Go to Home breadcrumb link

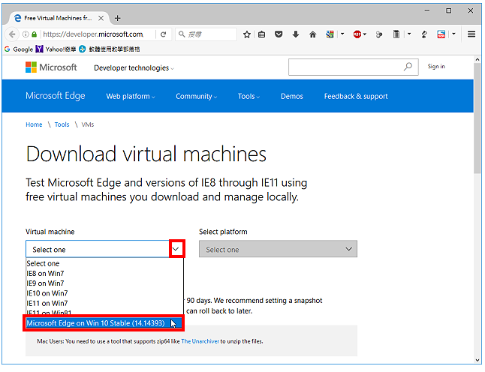coord(34,124)
